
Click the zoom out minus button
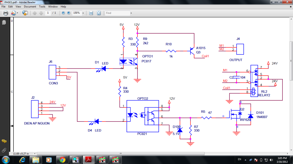click(63, 13)
